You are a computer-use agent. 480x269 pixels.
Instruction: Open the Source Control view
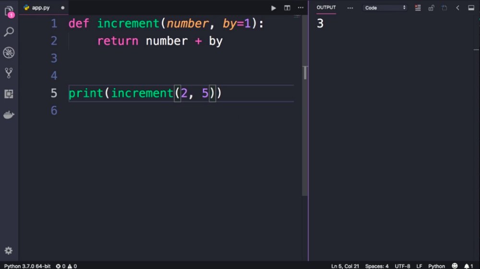[x=9, y=73]
